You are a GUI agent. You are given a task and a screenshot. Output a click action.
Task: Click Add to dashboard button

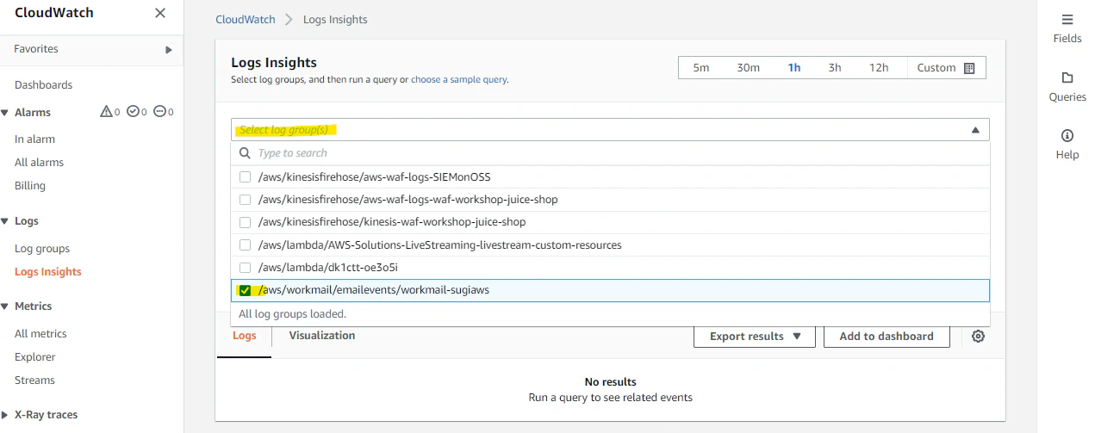887,337
